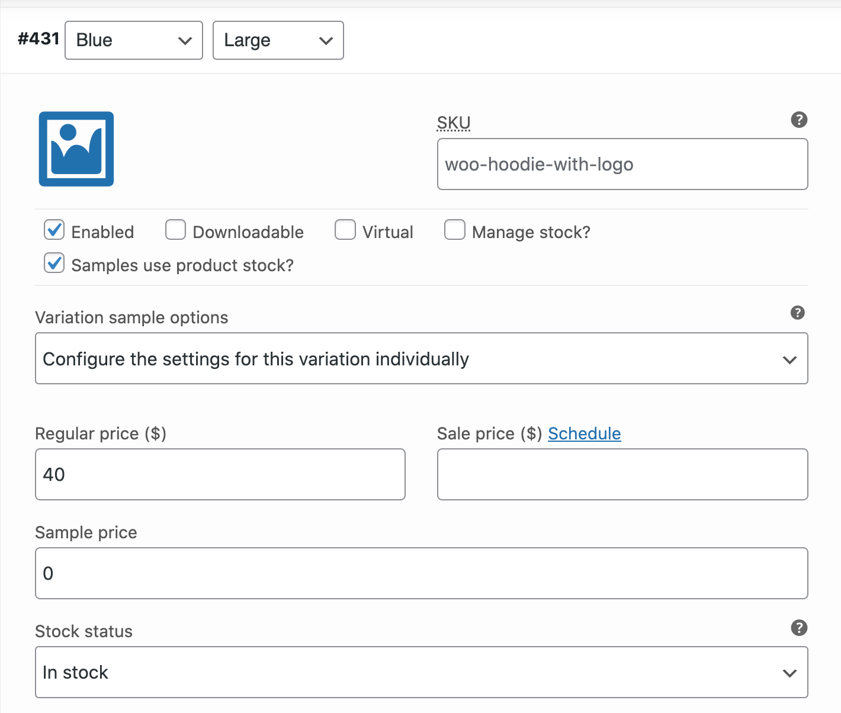
Task: Open the Large size dropdown
Action: pos(278,40)
